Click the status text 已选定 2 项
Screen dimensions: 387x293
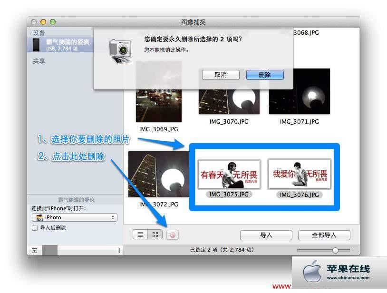pyautogui.click(x=203, y=250)
